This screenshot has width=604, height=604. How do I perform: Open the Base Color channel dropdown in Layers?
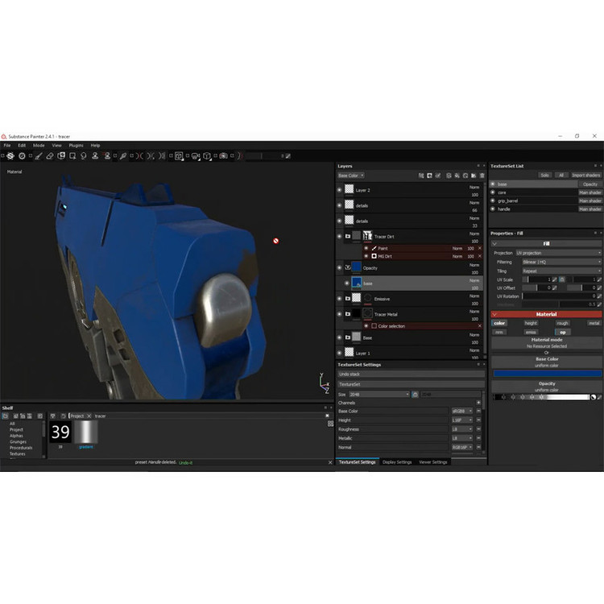[x=351, y=175]
